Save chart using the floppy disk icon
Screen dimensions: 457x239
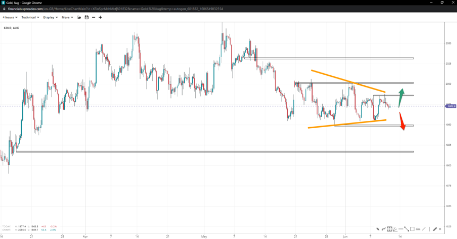[x=87, y=17]
